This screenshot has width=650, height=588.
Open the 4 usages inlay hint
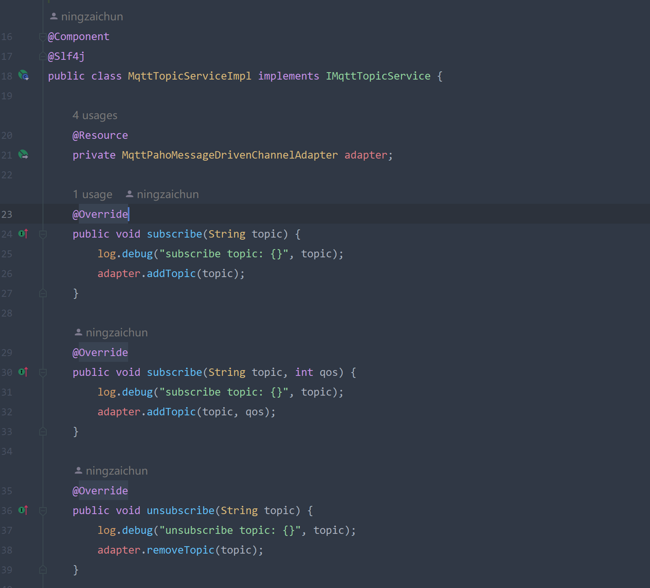(95, 115)
